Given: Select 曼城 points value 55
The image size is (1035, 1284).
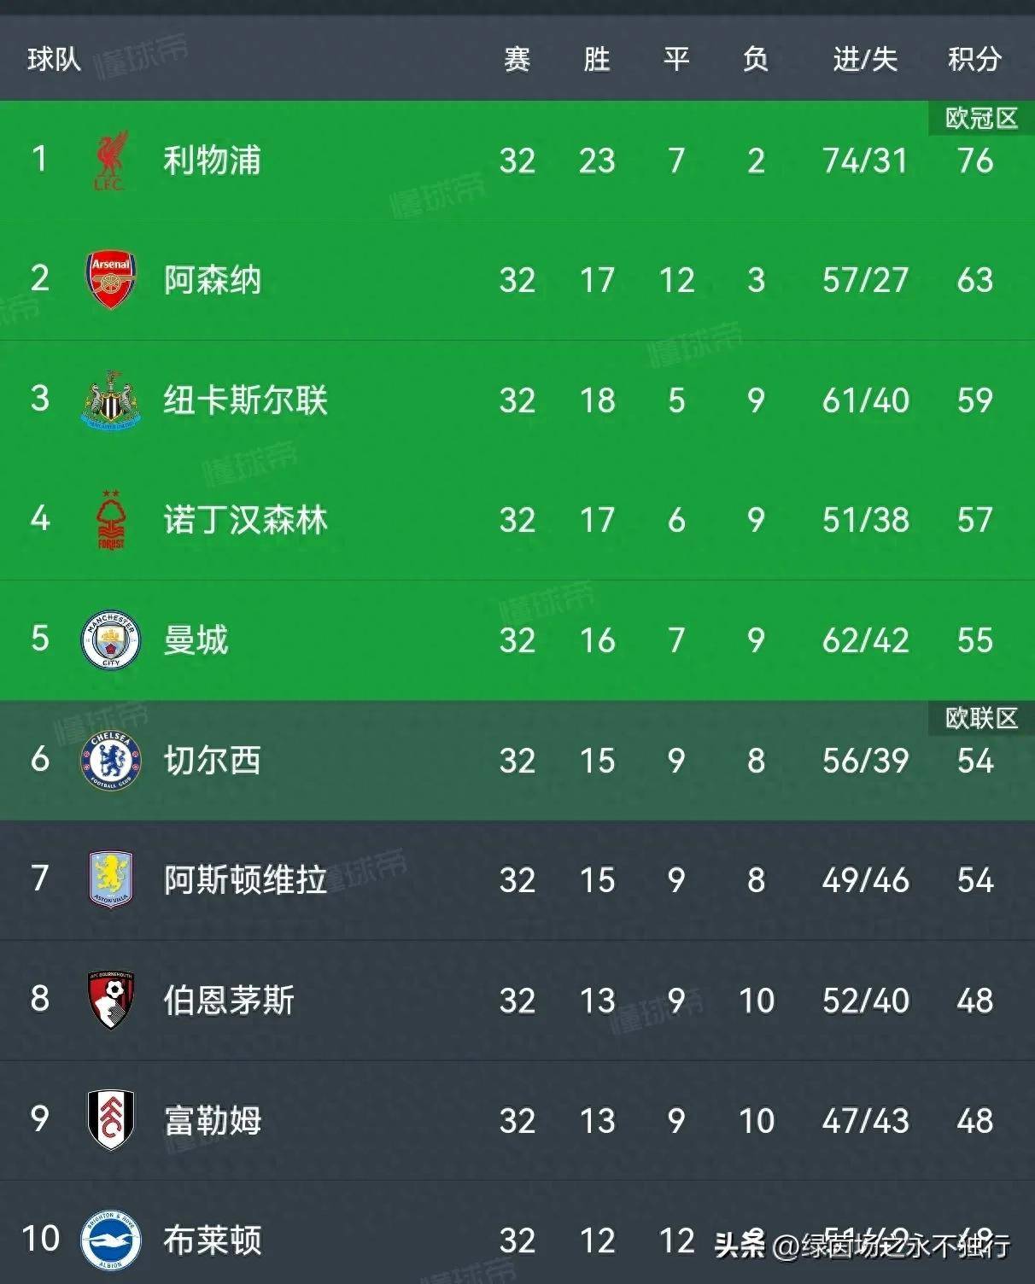Looking at the screenshot, I should (x=974, y=639).
